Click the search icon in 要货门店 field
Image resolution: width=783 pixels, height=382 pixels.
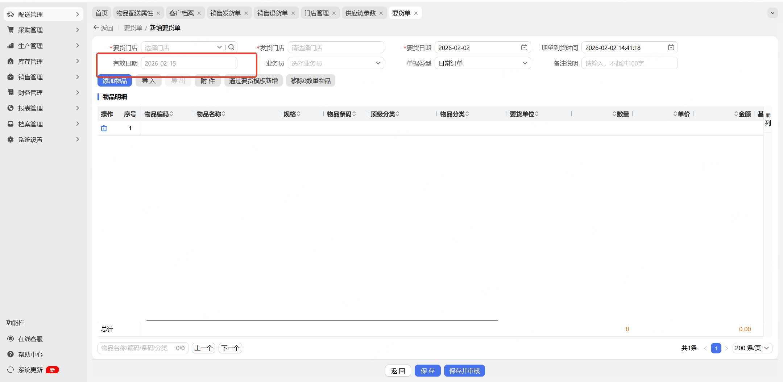point(231,47)
